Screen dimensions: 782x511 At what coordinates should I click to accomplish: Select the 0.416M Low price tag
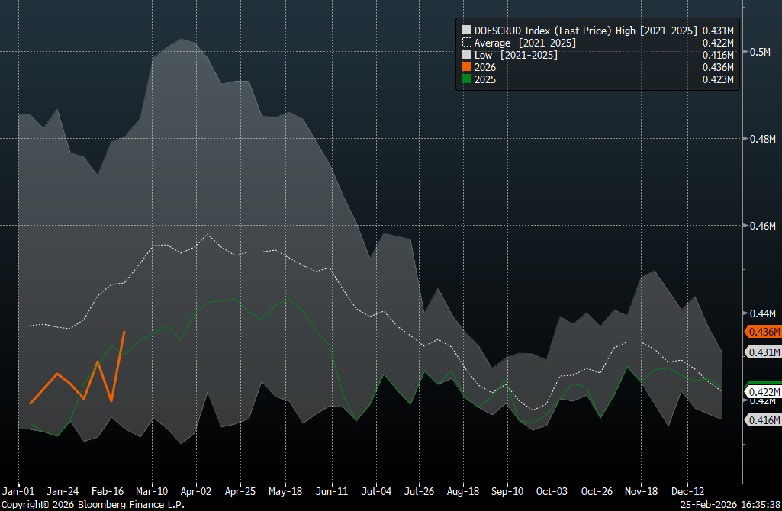coord(762,420)
